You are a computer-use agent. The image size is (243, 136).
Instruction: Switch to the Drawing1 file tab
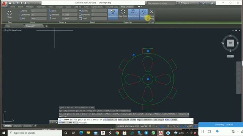pyautogui.click(x=30, y=26)
